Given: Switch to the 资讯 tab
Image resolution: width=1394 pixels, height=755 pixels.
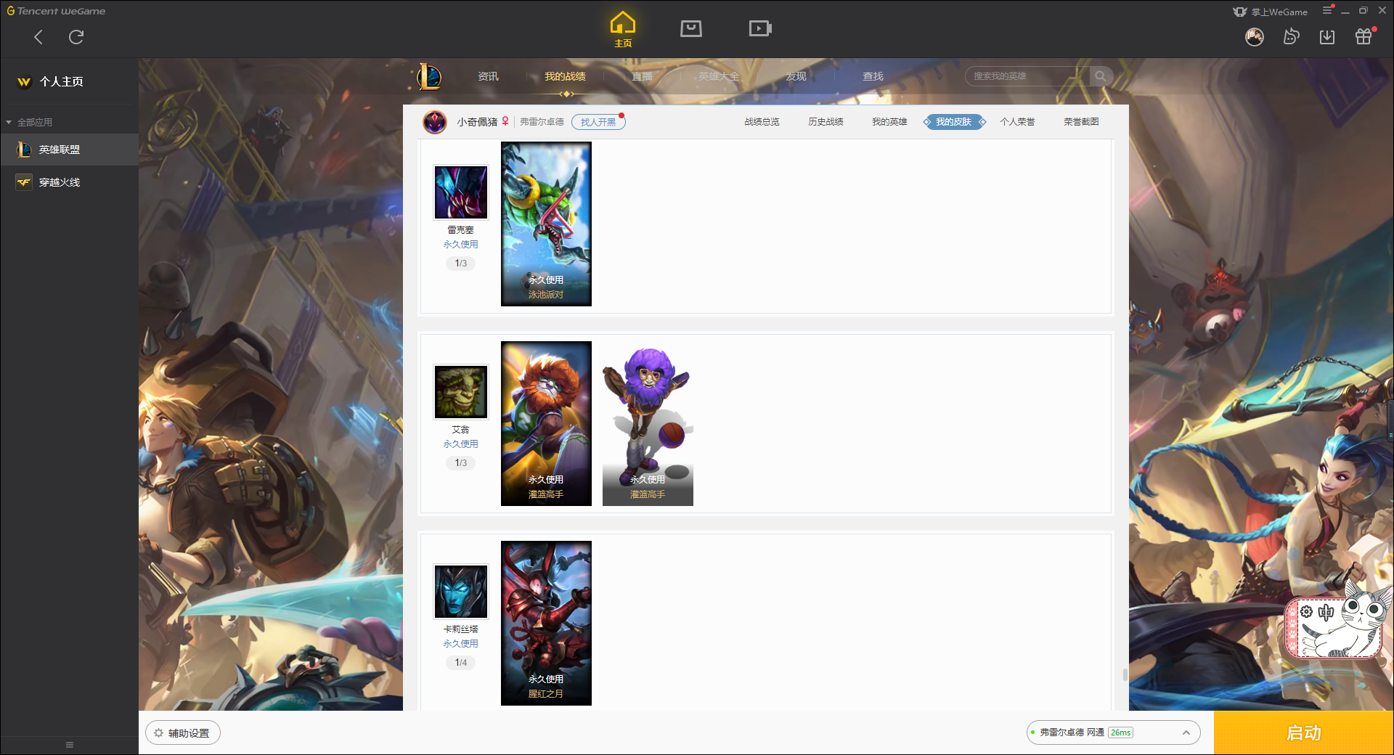Looking at the screenshot, I should click(488, 76).
